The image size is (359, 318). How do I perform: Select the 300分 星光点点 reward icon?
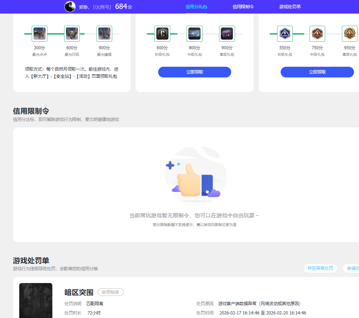coord(40,34)
